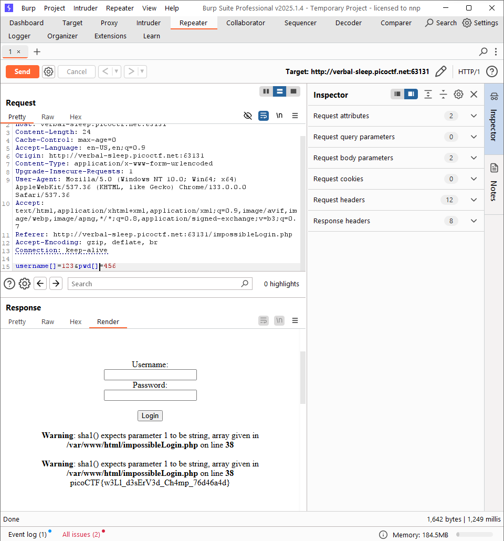Toggle request show newline characters

coord(279,116)
